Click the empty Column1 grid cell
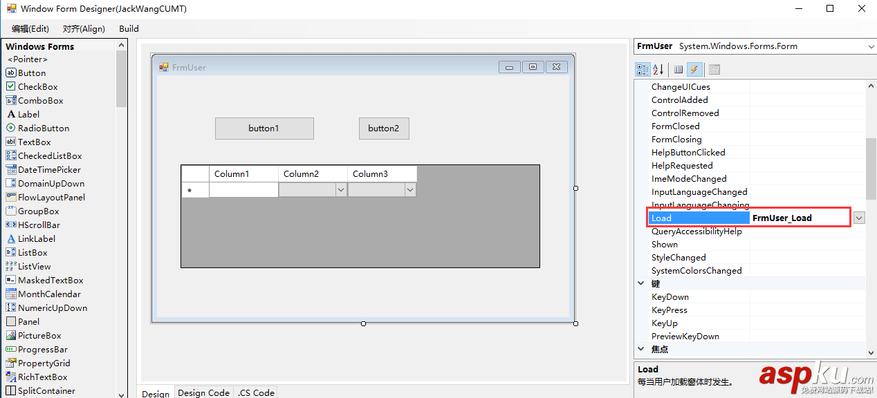877x398 pixels. 243,189
